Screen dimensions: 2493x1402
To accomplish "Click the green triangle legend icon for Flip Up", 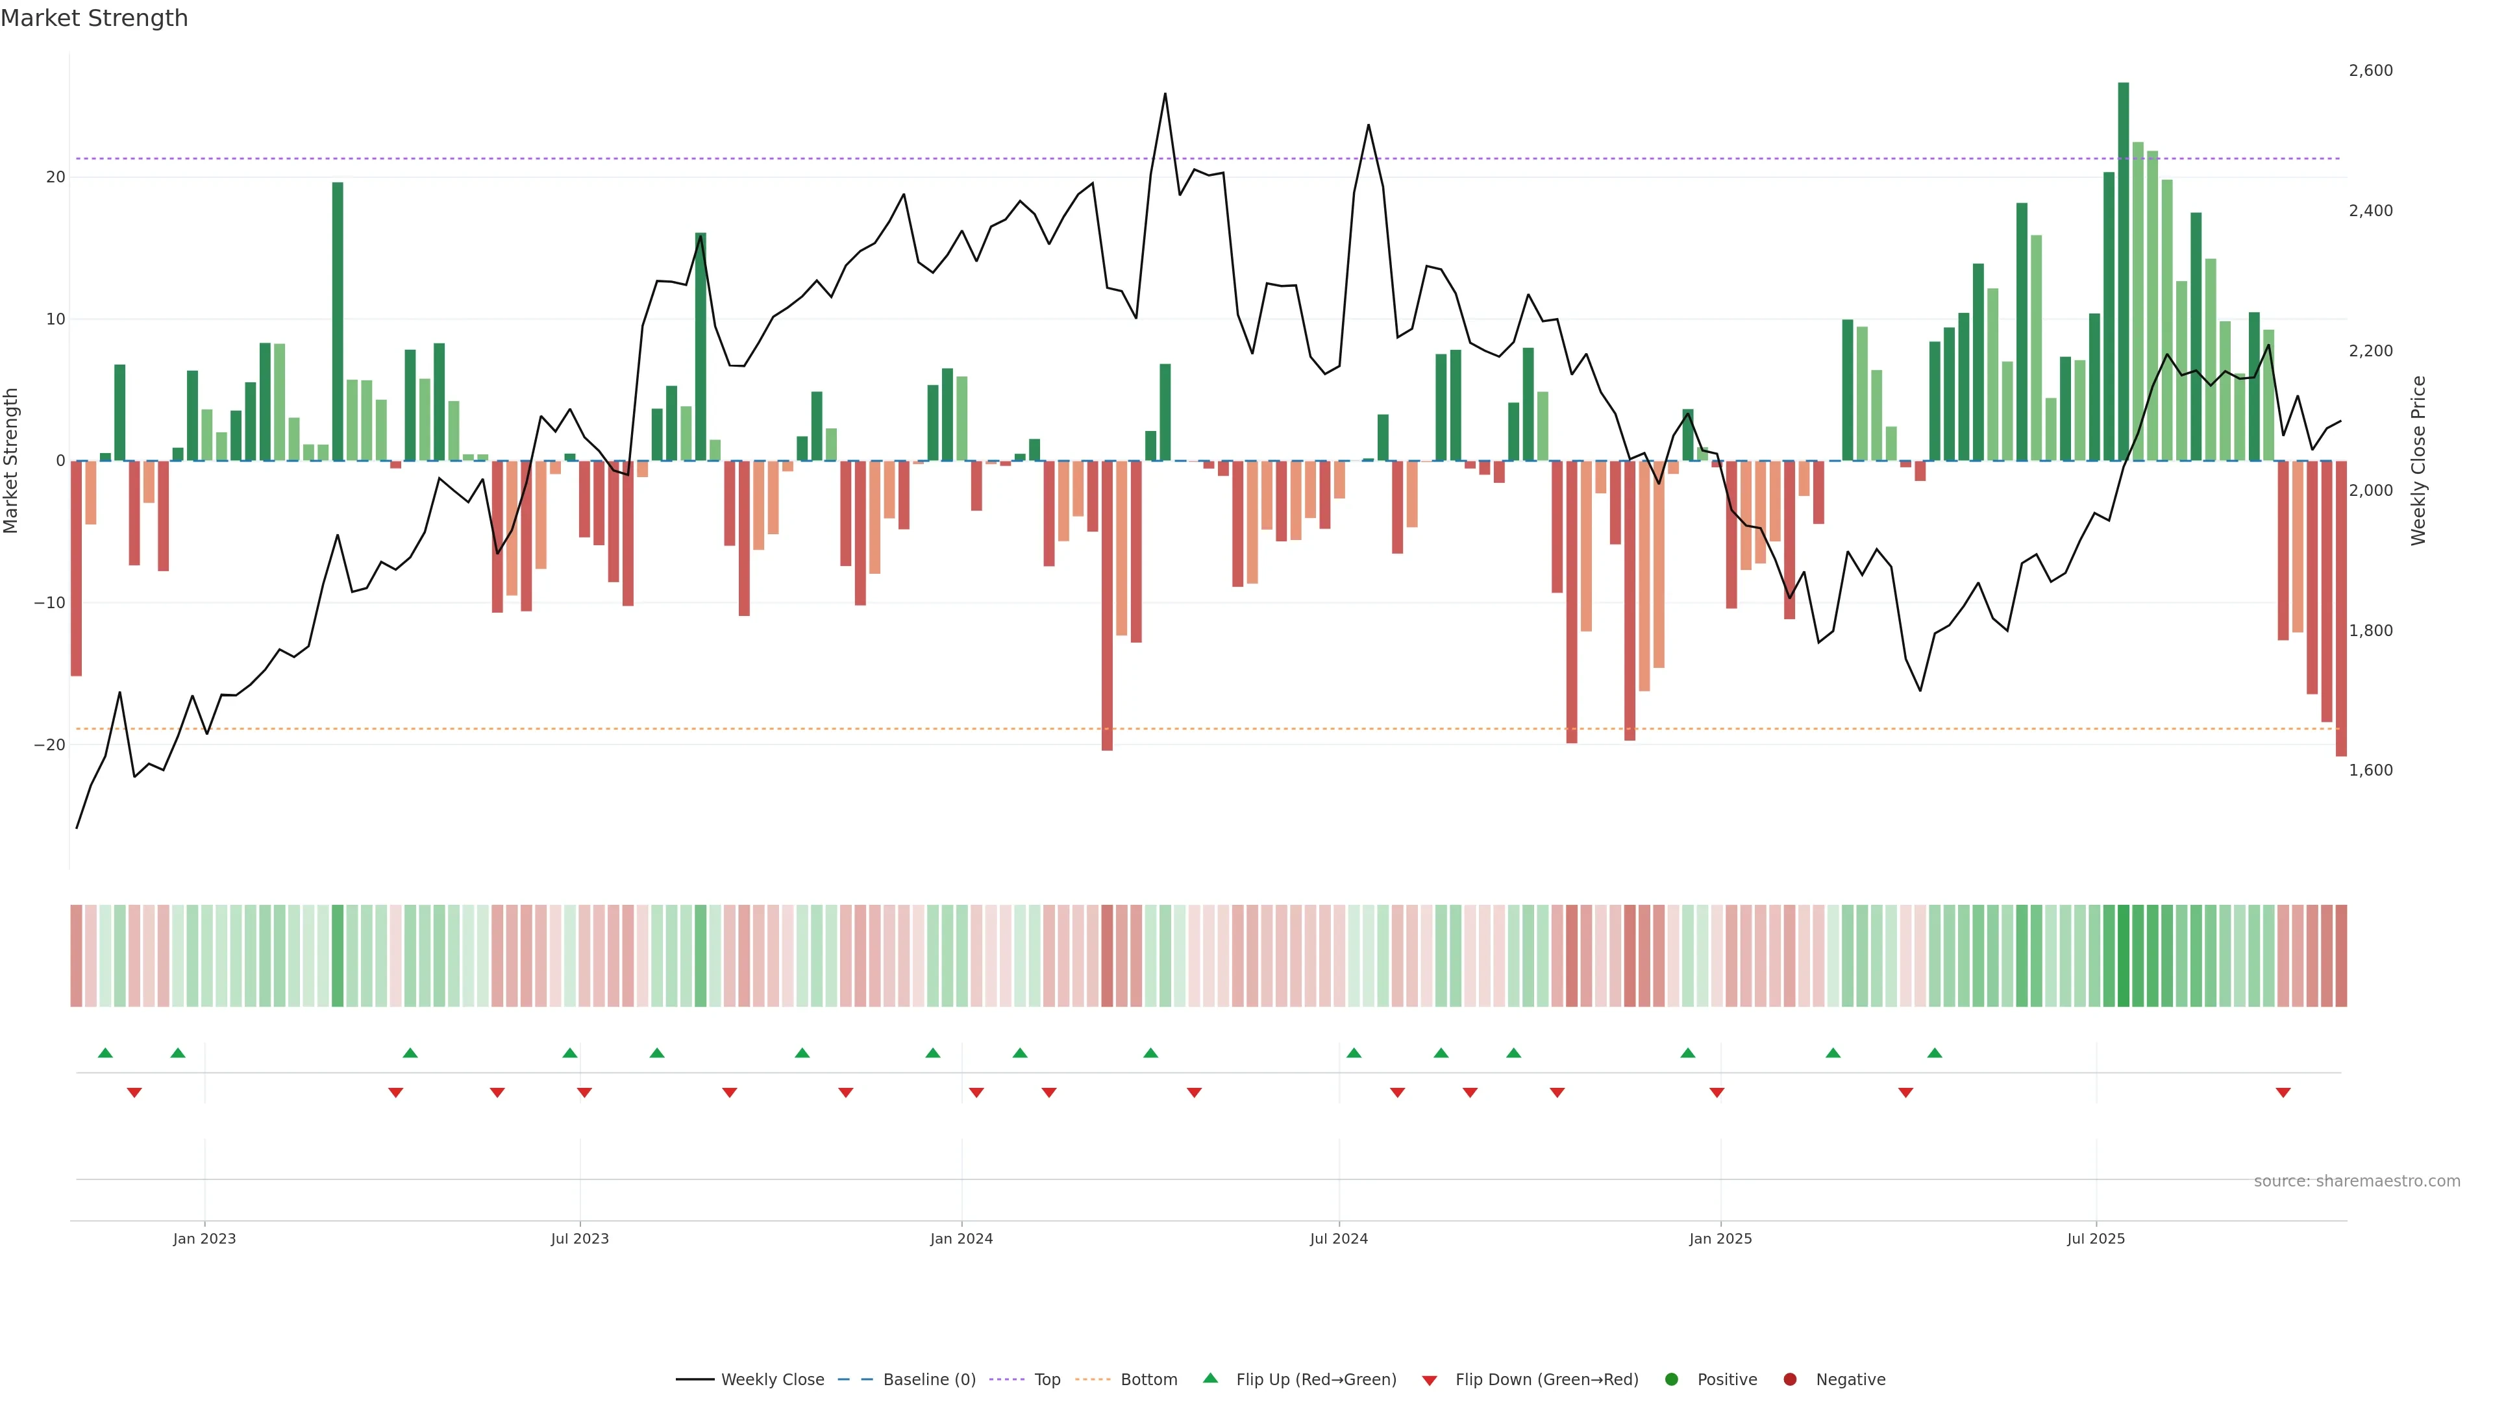I will pyautogui.click(x=1209, y=1378).
